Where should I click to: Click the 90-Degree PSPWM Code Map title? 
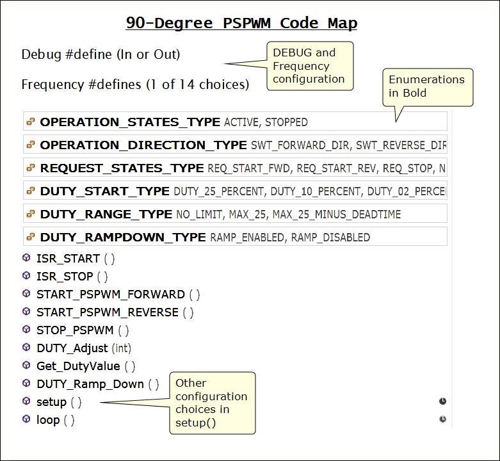coord(241,23)
